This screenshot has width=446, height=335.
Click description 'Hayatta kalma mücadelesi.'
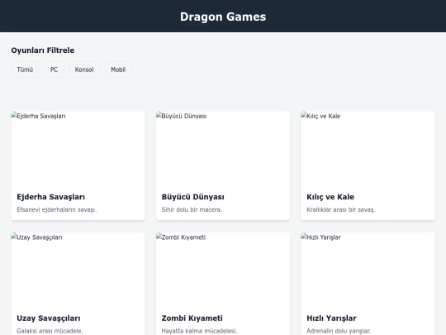(x=199, y=331)
